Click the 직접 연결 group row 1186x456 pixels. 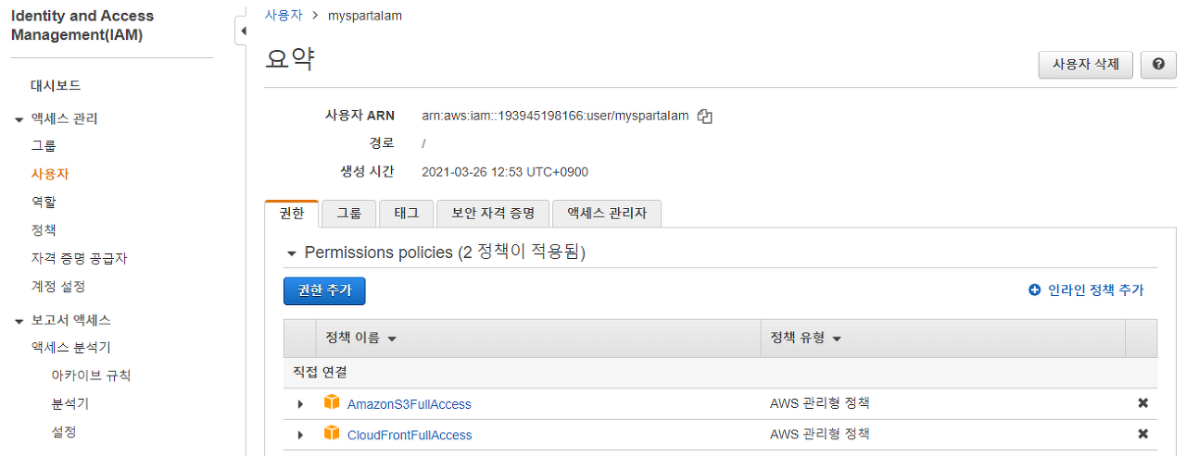point(720,373)
